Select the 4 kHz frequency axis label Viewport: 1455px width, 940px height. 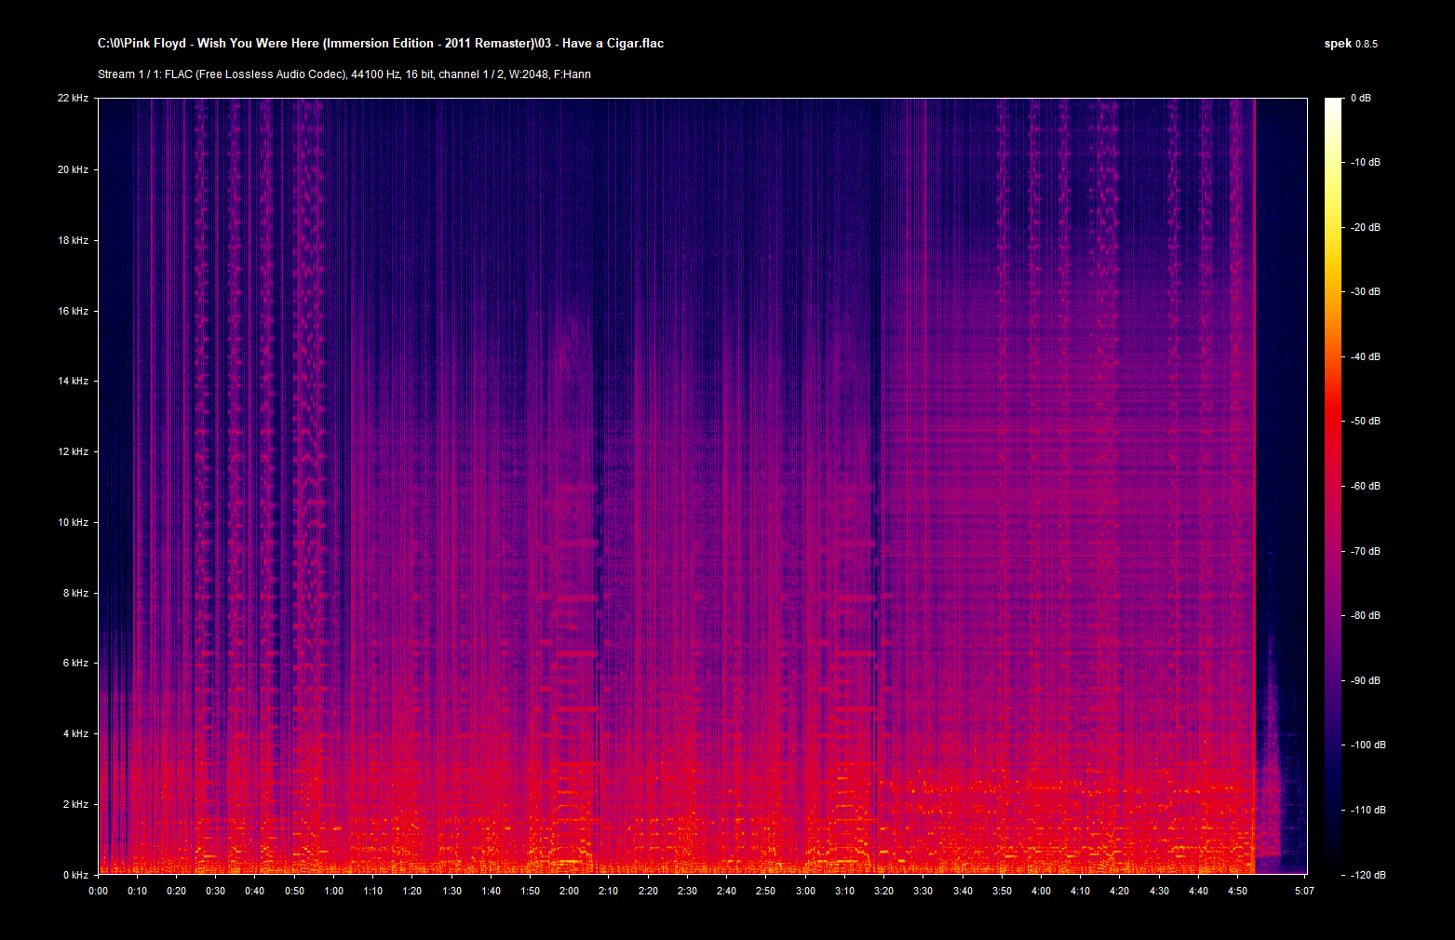click(75, 733)
